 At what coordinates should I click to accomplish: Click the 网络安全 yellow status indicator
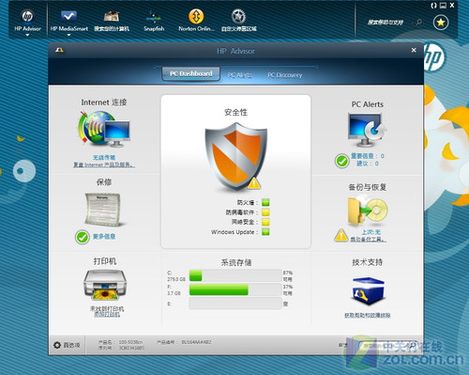(x=265, y=222)
